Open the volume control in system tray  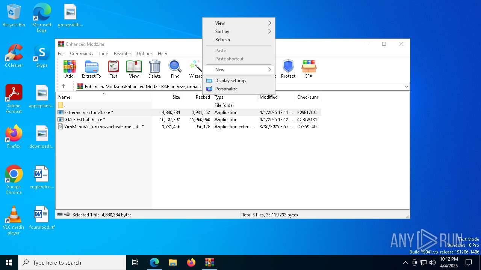(x=433, y=262)
